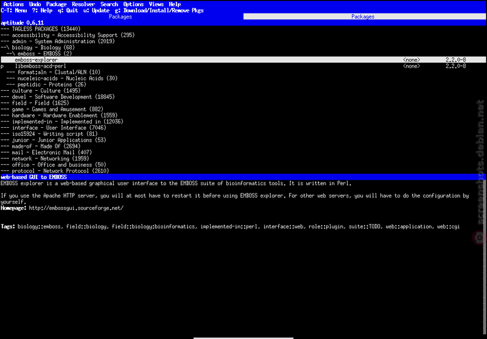Expand iso15924 - Writing script group

[49, 134]
